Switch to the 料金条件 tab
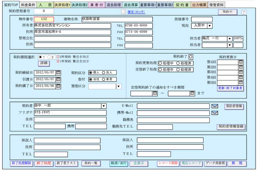The image size is (258, 171). pyautogui.click(x=28, y=5)
